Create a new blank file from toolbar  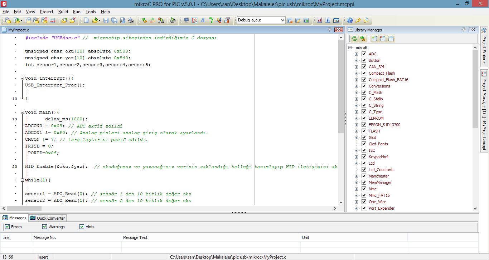coord(86,20)
